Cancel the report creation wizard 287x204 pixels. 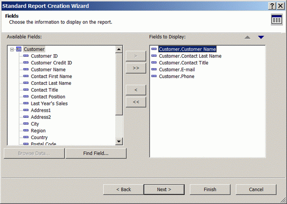[x=256, y=189]
